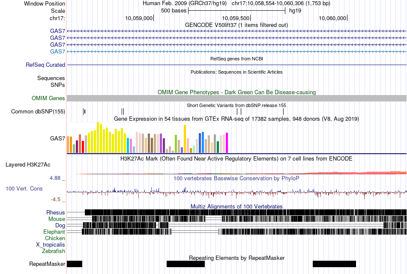The image size is (407, 274).
Task: Click the Zebrafish alignment label
Action: click(x=54, y=251)
